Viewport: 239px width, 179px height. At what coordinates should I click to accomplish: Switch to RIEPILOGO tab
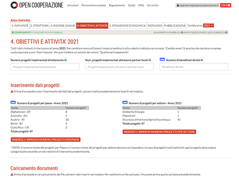[155, 25]
